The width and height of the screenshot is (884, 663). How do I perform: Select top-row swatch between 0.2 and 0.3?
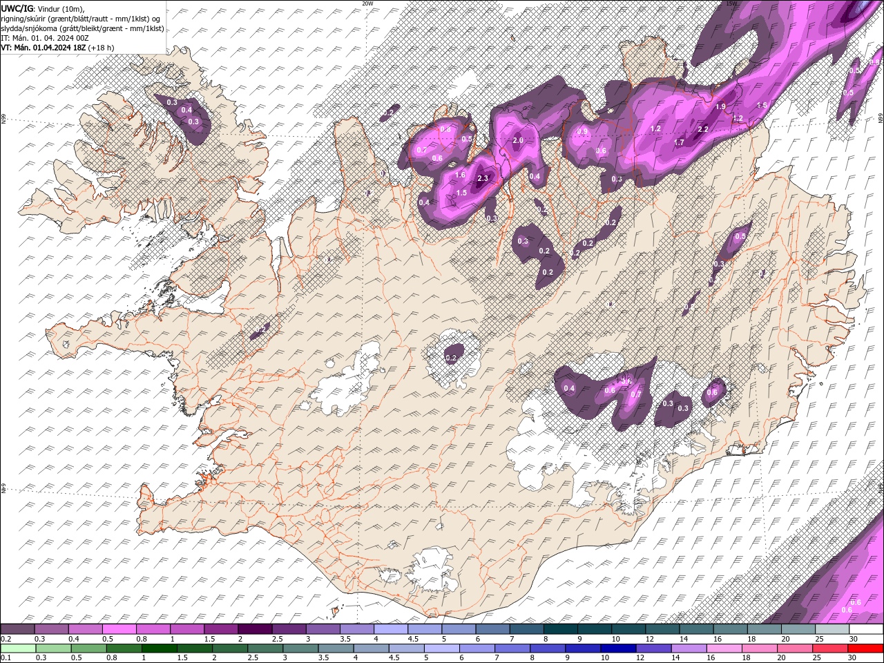tap(17, 629)
